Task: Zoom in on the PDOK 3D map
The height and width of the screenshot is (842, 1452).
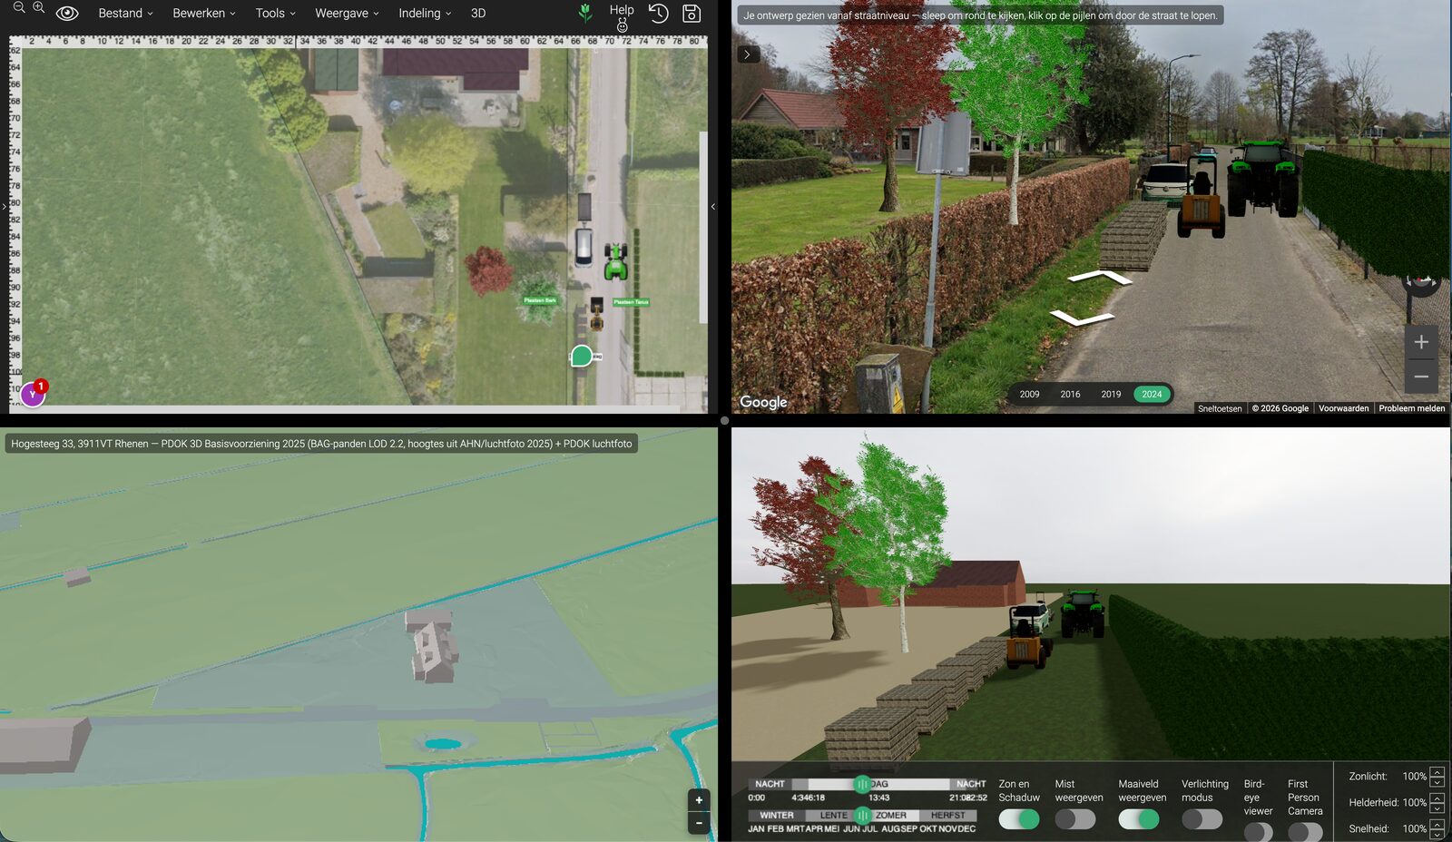Action: click(x=699, y=800)
